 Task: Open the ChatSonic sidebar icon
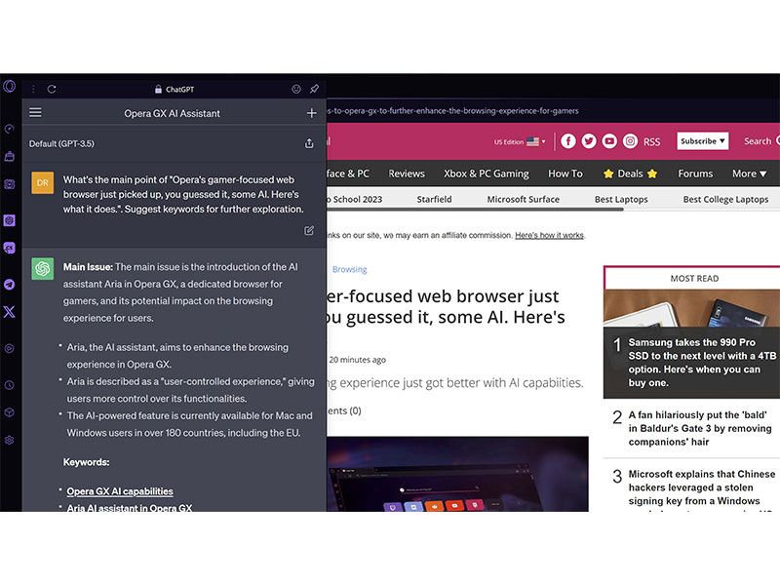10,248
